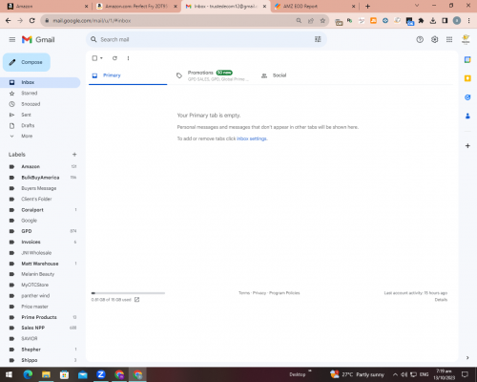Open the Client's Folder label
The height and width of the screenshot is (382, 477).
(x=36, y=199)
